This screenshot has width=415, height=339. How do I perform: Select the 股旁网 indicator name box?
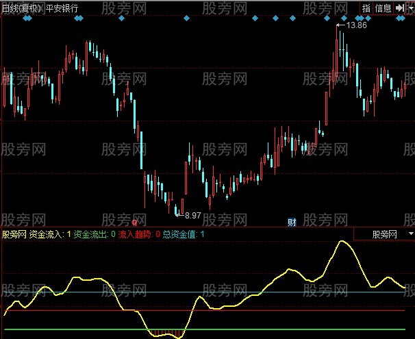(384, 234)
